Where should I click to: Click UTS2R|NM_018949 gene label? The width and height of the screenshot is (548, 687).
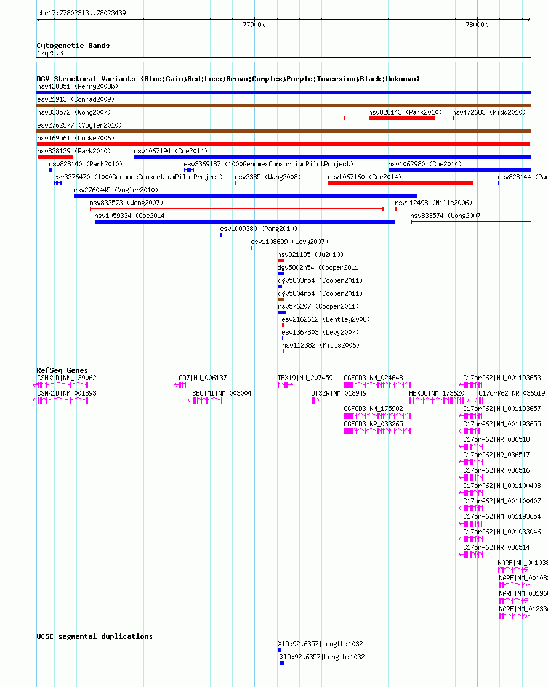point(339,393)
